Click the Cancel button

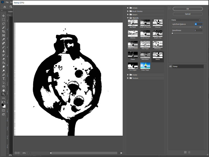point(188,14)
